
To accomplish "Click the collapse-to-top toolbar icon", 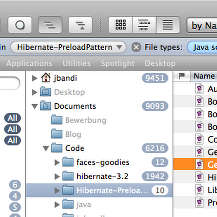I will 80,25.
